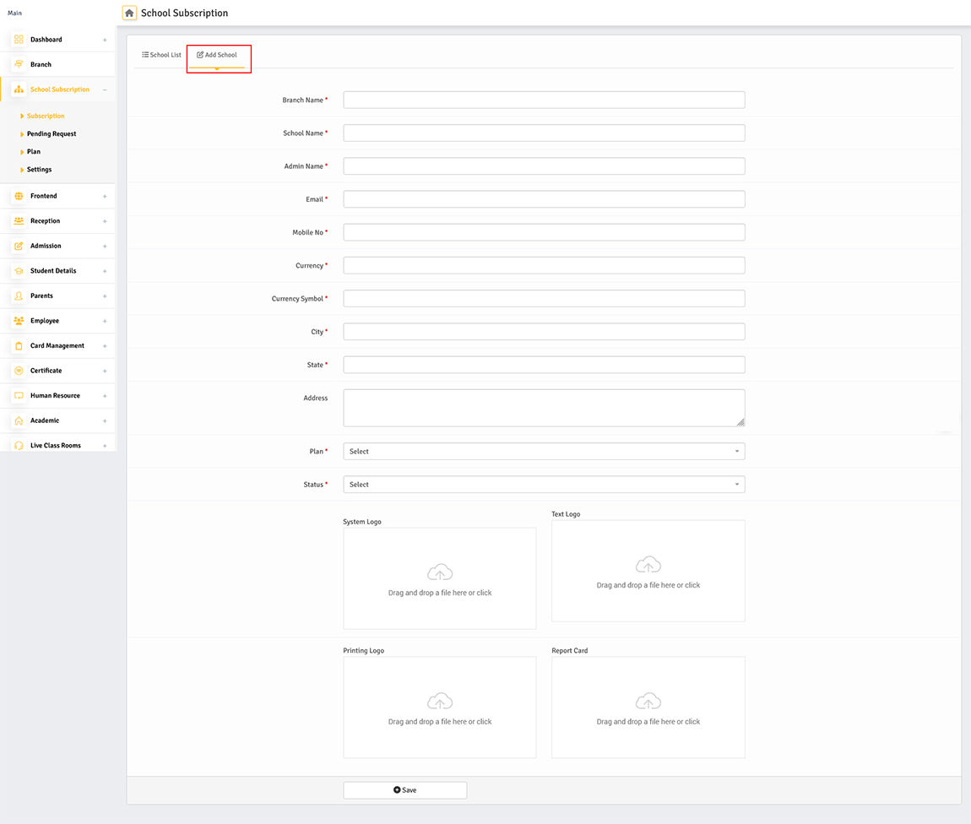Select the Live Class Rooms icon

pyautogui.click(x=19, y=445)
